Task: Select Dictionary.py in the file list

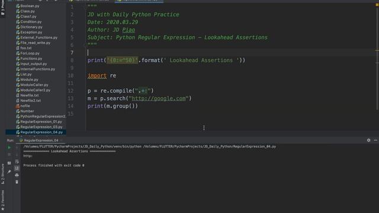Action: pyautogui.click(x=31, y=27)
